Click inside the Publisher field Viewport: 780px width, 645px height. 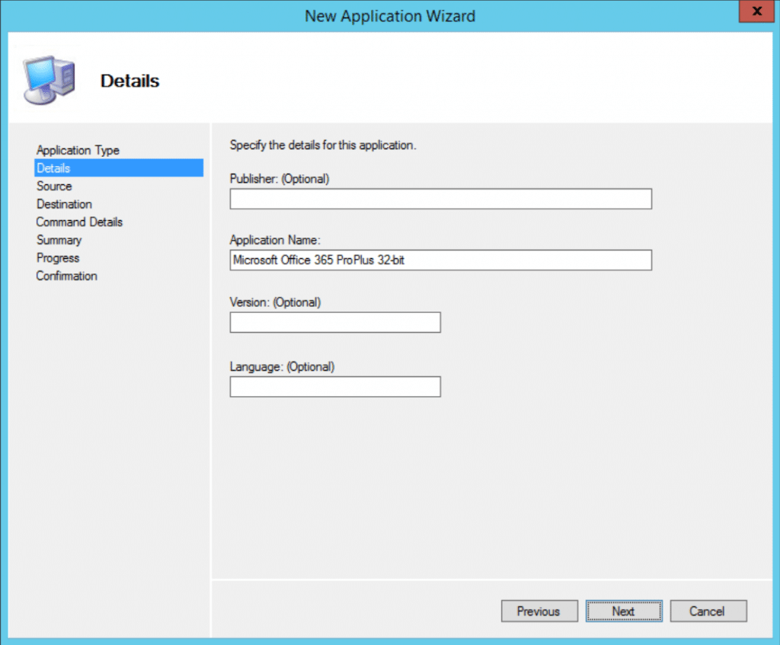[440, 199]
